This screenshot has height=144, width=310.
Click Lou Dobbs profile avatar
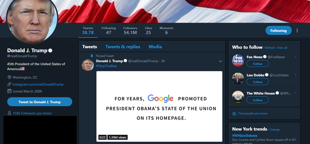(238, 78)
